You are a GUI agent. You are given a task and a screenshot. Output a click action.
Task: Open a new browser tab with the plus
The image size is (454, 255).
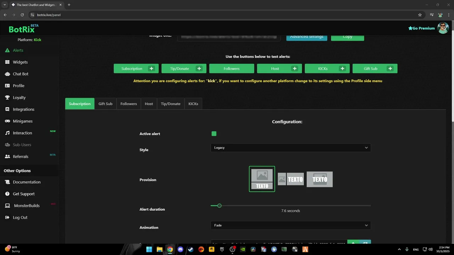point(69,5)
